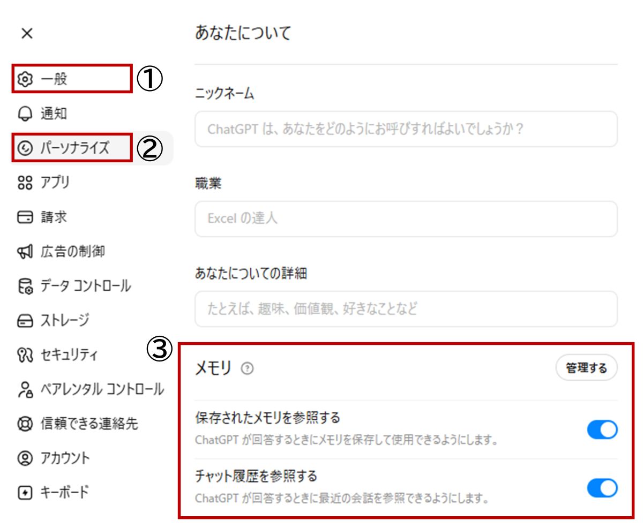Image resolution: width=643 pixels, height=528 pixels.
Task: Click the あなたについて heading
Action: click(243, 33)
